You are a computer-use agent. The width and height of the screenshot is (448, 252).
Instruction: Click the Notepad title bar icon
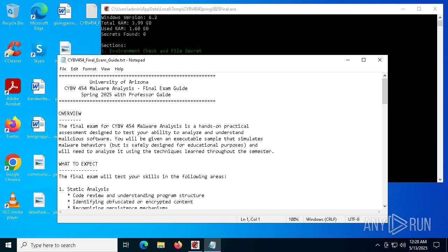click(x=63, y=60)
